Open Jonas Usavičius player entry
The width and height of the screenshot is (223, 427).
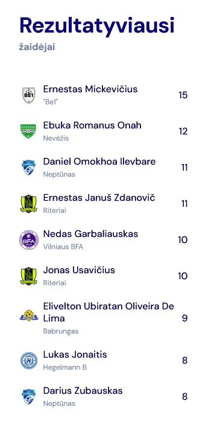point(79,270)
